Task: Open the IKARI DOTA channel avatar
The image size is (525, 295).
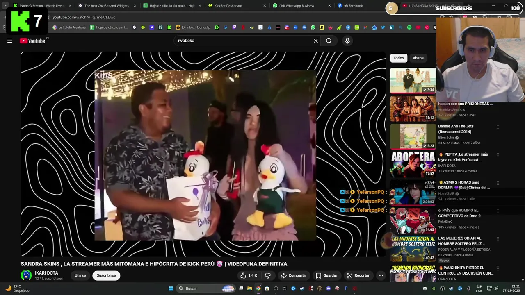Action: 26,275
